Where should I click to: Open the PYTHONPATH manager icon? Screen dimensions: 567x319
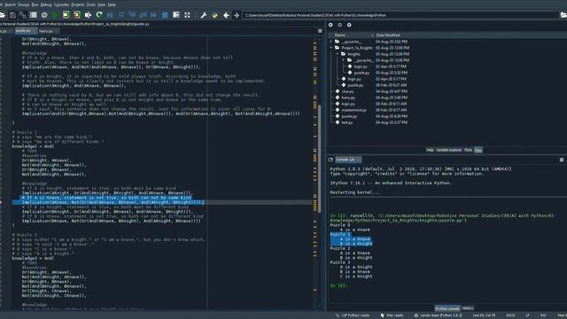214,15
